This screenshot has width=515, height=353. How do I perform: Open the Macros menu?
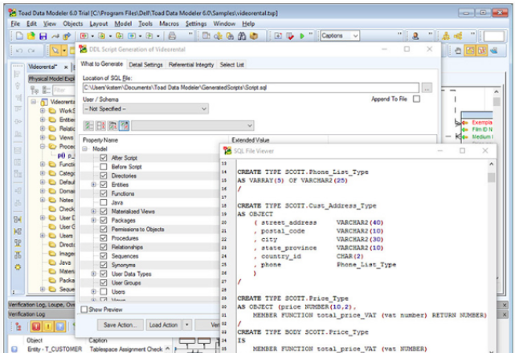pyautogui.click(x=169, y=23)
